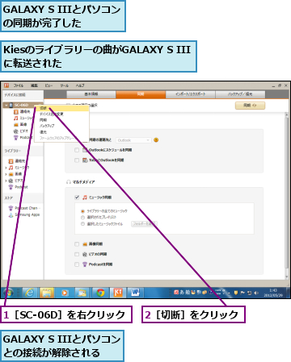Open Windows Explorer folder taskbar icon
This screenshot has width=291, height=362.
tap(47, 293)
